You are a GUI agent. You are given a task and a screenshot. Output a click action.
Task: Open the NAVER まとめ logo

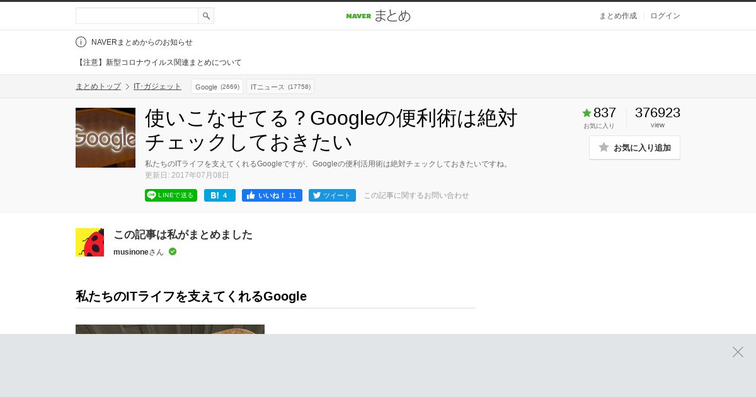pos(378,16)
